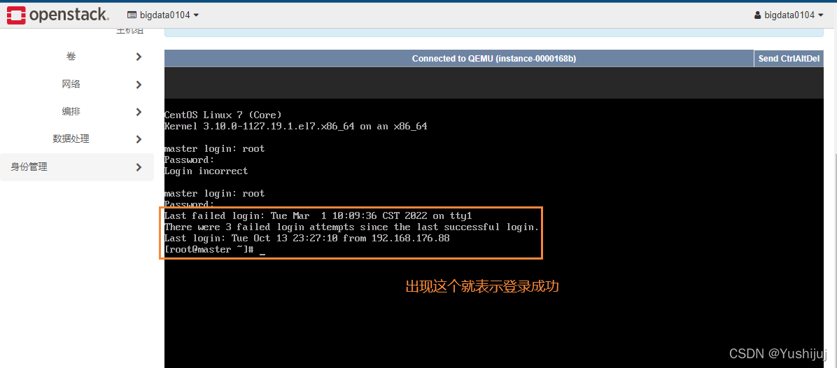Click the '3 failed login attempts' line
This screenshot has width=837, height=368.
(x=352, y=227)
